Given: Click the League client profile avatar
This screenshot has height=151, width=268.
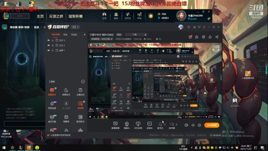Looking at the screenshot, I should point(181,16).
